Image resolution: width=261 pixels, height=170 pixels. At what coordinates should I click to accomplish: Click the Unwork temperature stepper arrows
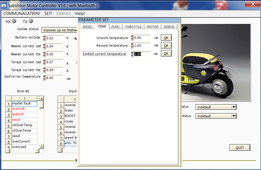click(x=132, y=38)
